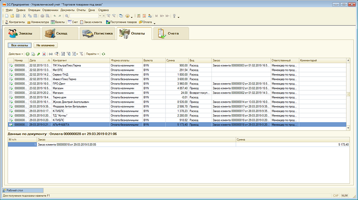Click the Disable filter funnel icon
The image size is (358, 200).
81,54
